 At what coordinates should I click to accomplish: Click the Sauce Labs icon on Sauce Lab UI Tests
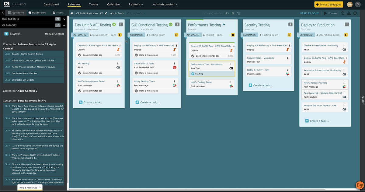point(175,68)
